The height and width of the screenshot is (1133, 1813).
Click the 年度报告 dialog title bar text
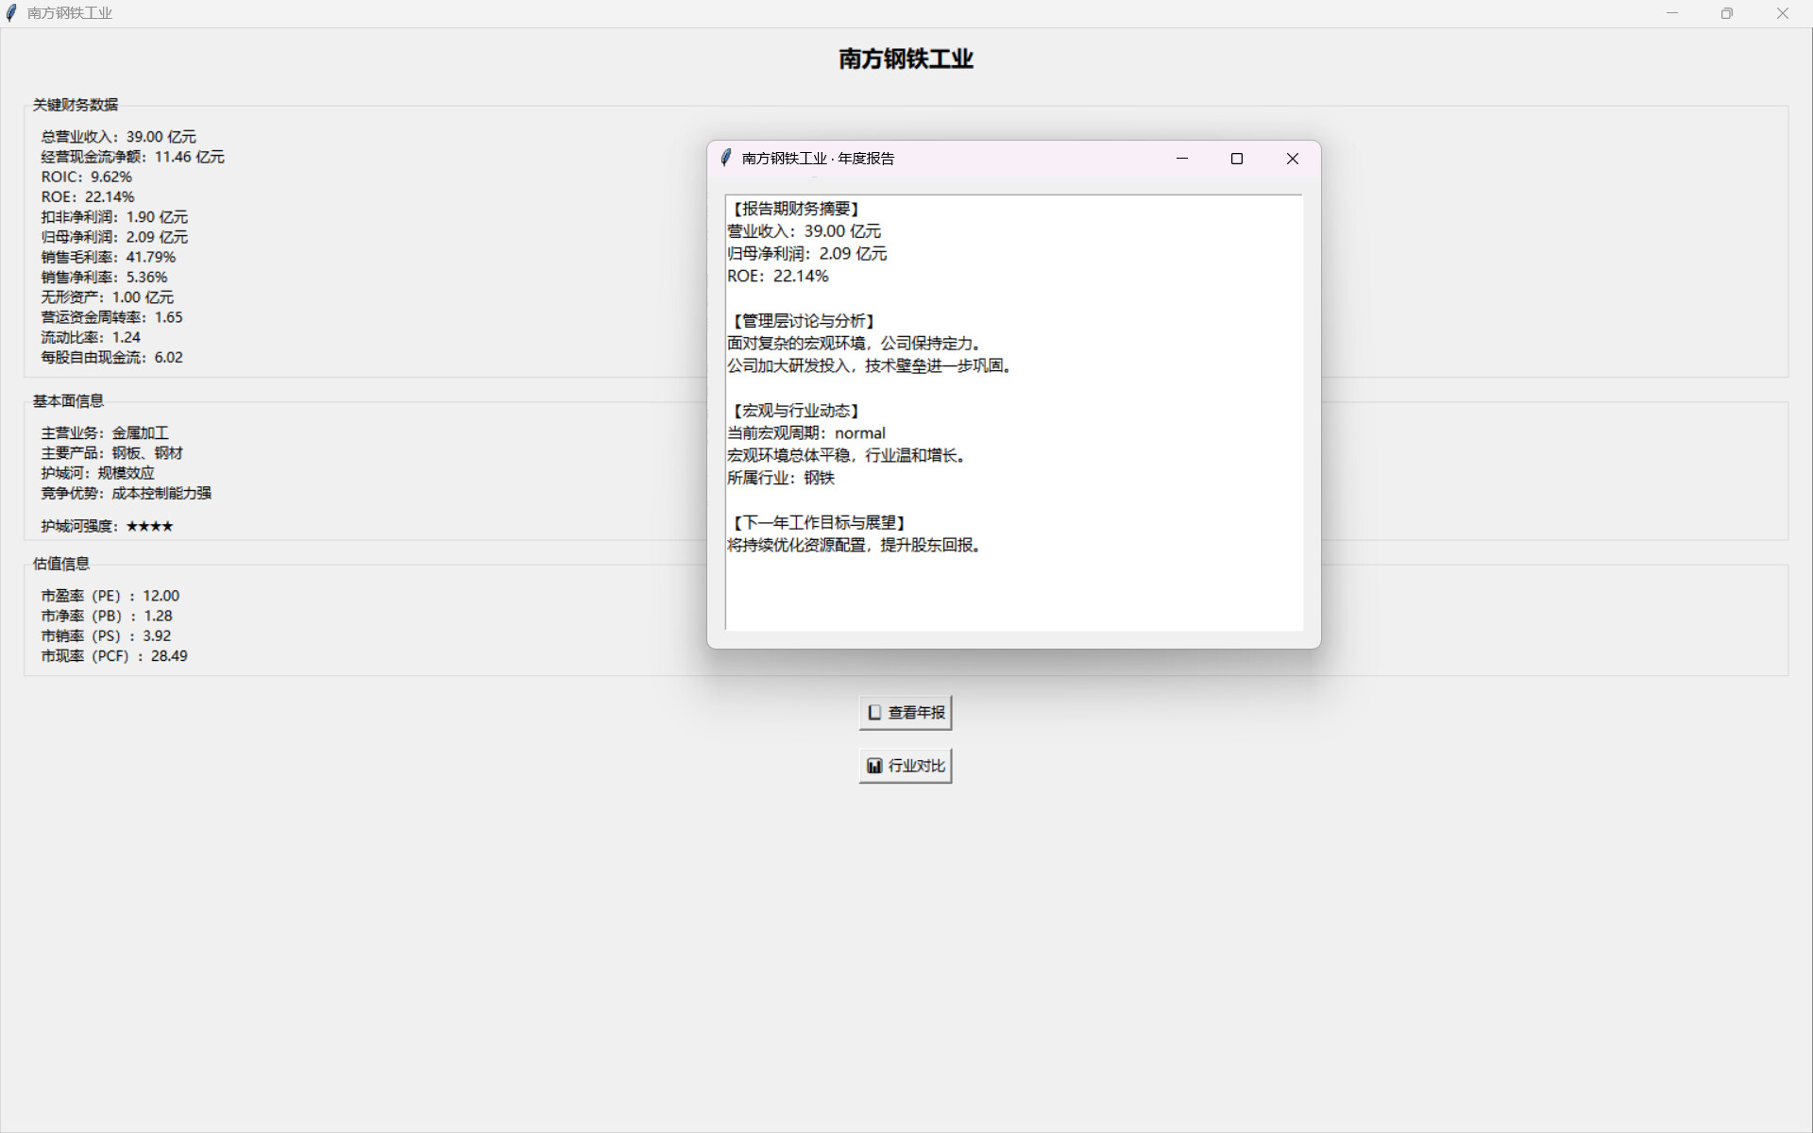pyautogui.click(x=818, y=159)
